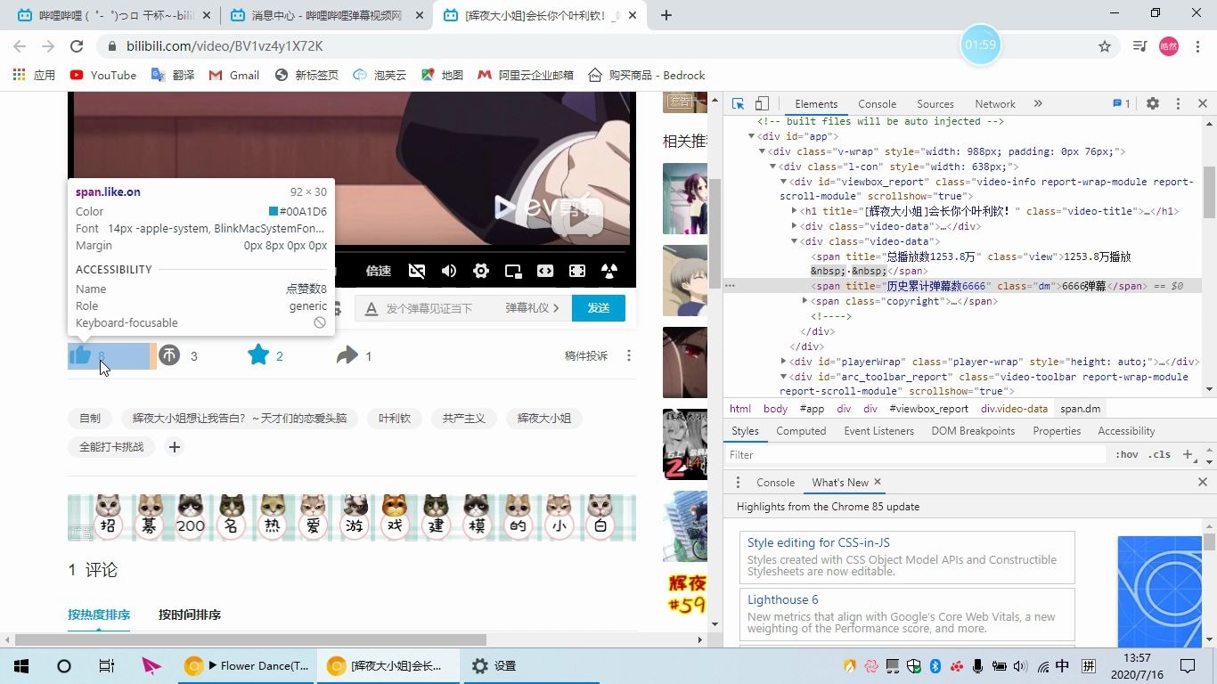Open DevTools settings gear

coord(1152,103)
